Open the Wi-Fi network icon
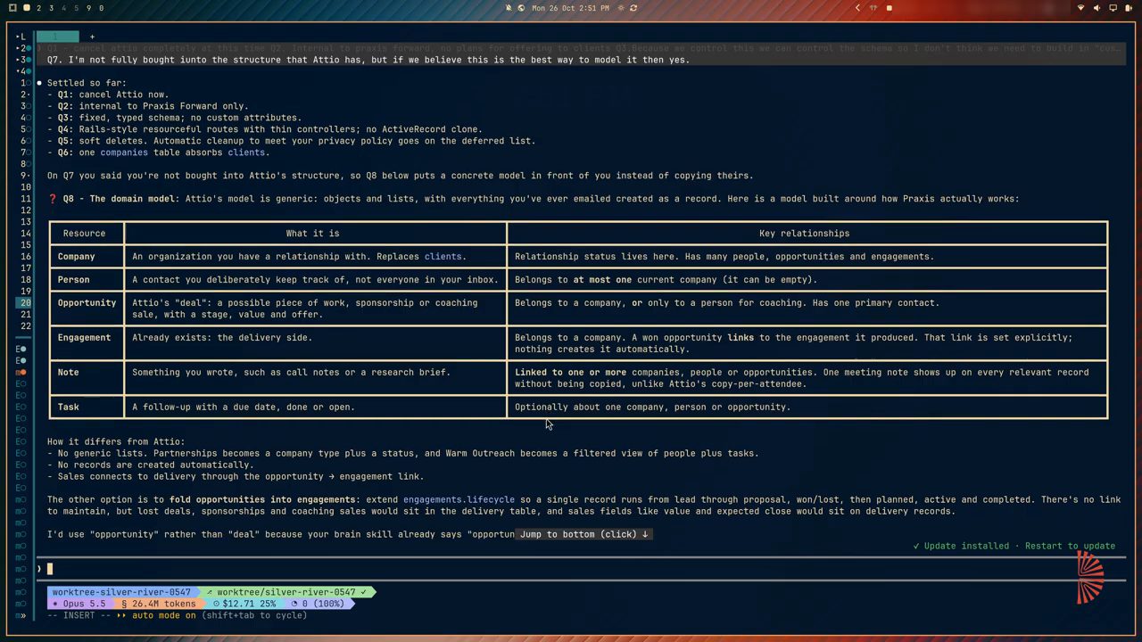Image resolution: width=1142 pixels, height=642 pixels. (x=1081, y=8)
